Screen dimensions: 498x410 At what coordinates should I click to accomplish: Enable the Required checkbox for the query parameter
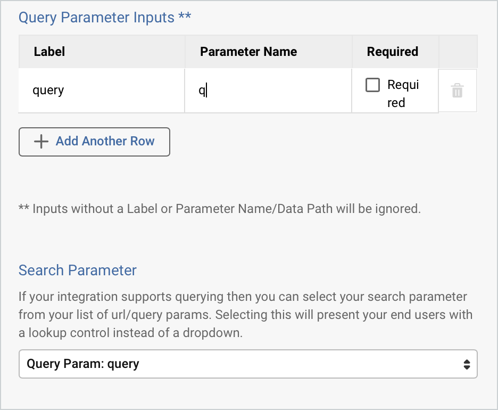373,84
